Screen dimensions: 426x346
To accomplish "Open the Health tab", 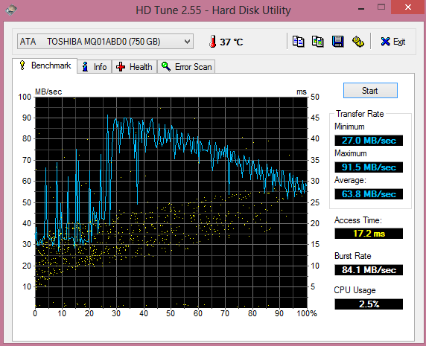I will (x=134, y=66).
